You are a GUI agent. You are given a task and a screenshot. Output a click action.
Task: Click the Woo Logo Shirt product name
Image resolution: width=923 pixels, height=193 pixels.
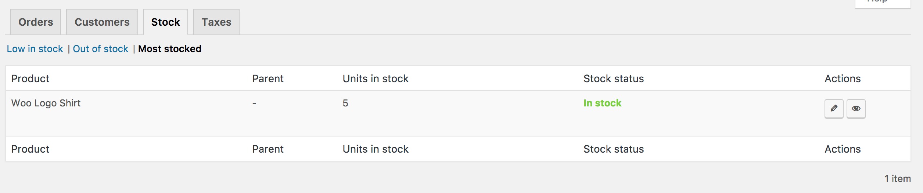(46, 103)
